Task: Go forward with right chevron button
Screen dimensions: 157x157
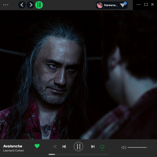Action: tap(31, 5)
